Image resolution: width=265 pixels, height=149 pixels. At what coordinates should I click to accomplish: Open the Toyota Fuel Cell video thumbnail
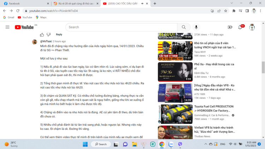pos(175,114)
